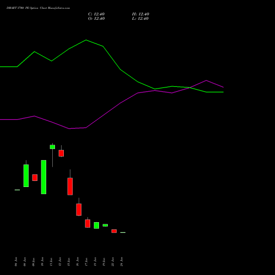Click the DMART PE Option chart title
Viewport: 275px width, 275px height.
coord(38,8)
